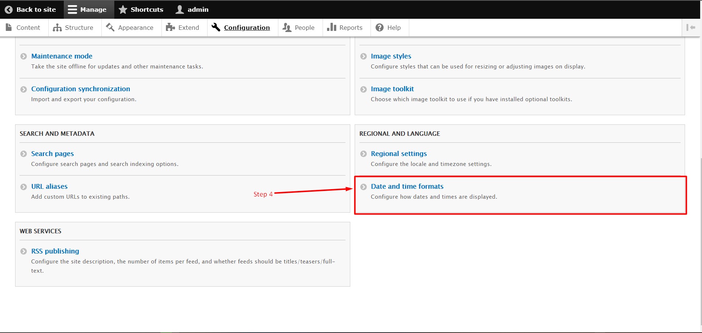Viewport: 702px width, 333px height.
Task: Click arrow bullet beside Image styles
Action: tap(364, 56)
